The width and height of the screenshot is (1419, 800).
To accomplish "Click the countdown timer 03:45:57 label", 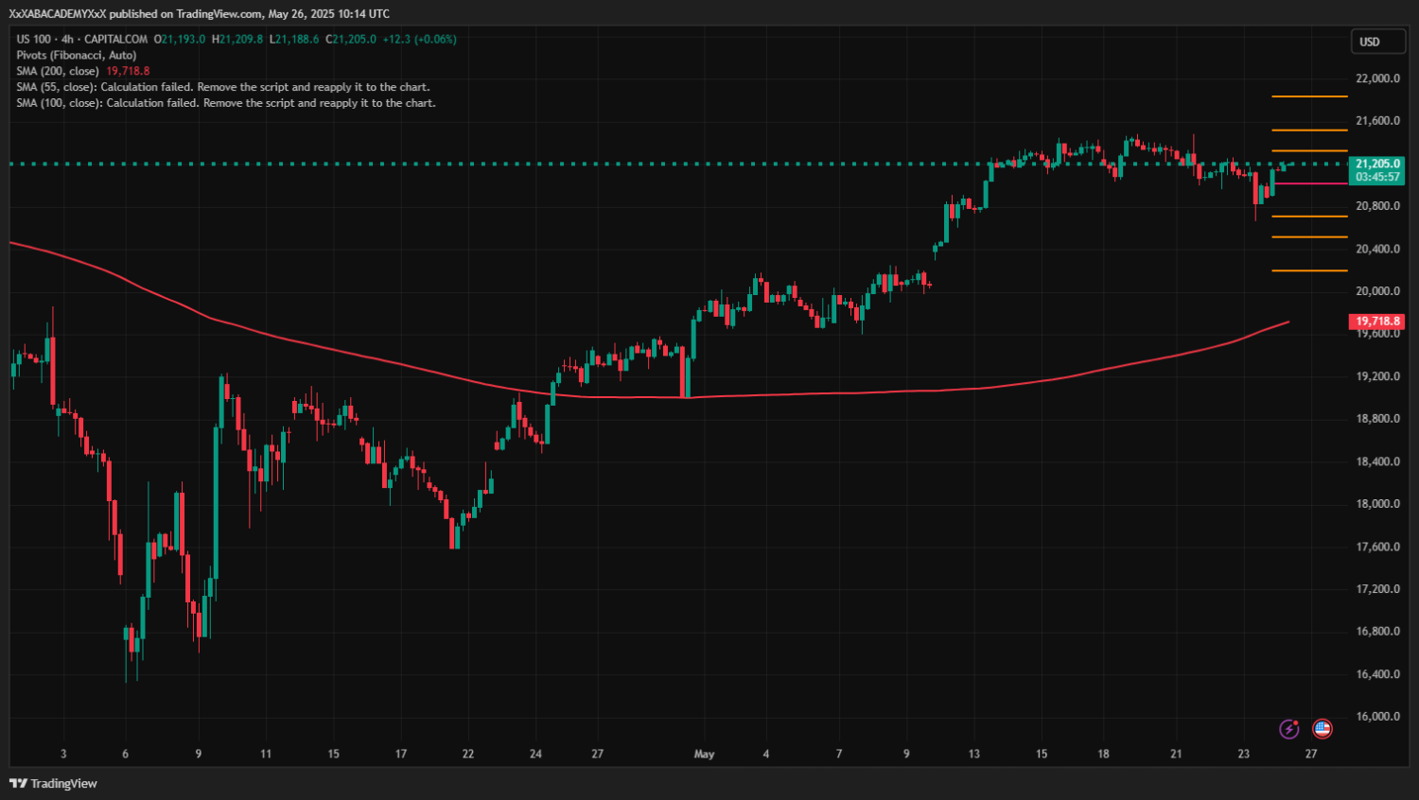I will (1377, 177).
